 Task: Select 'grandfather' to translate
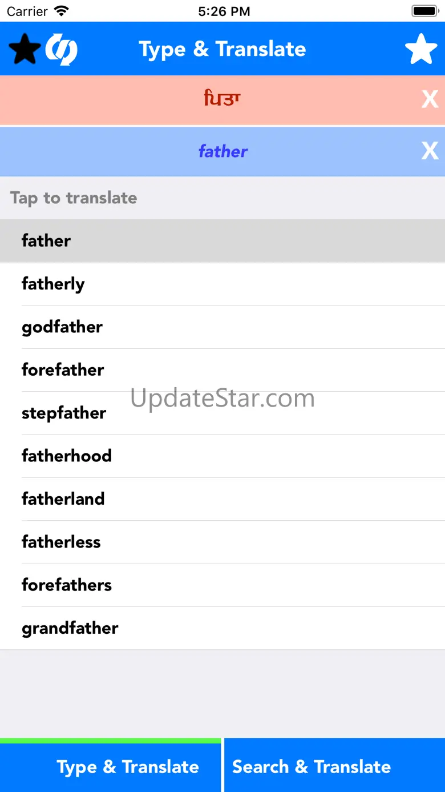[222, 628]
